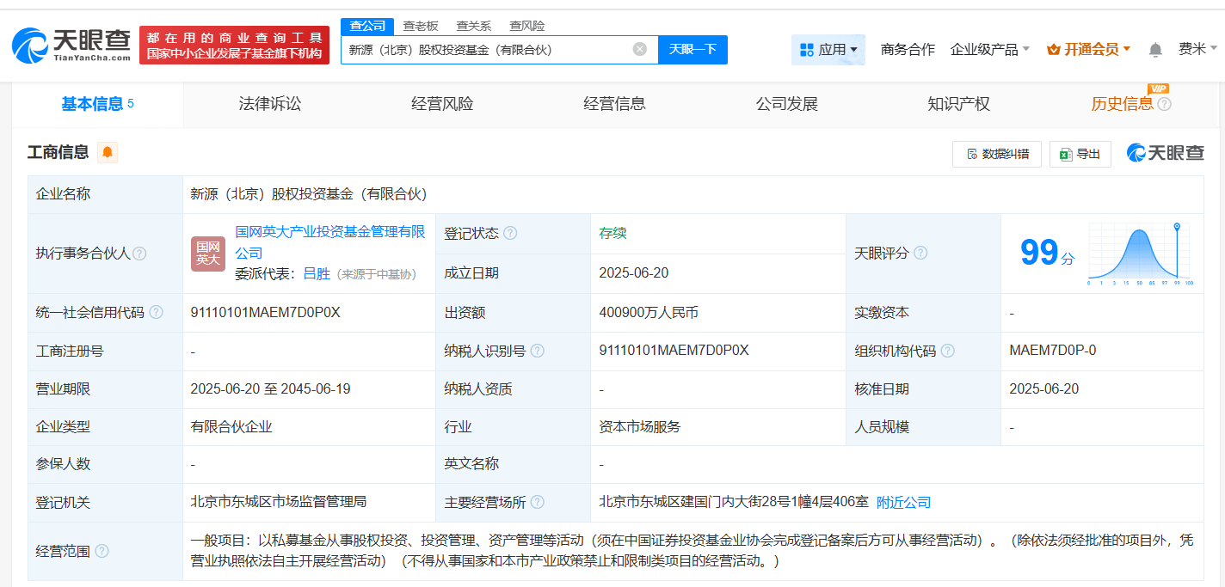Click address 北京市东城区建国门内大街28号1幢4层406室
1225x587 pixels.
pos(734,502)
